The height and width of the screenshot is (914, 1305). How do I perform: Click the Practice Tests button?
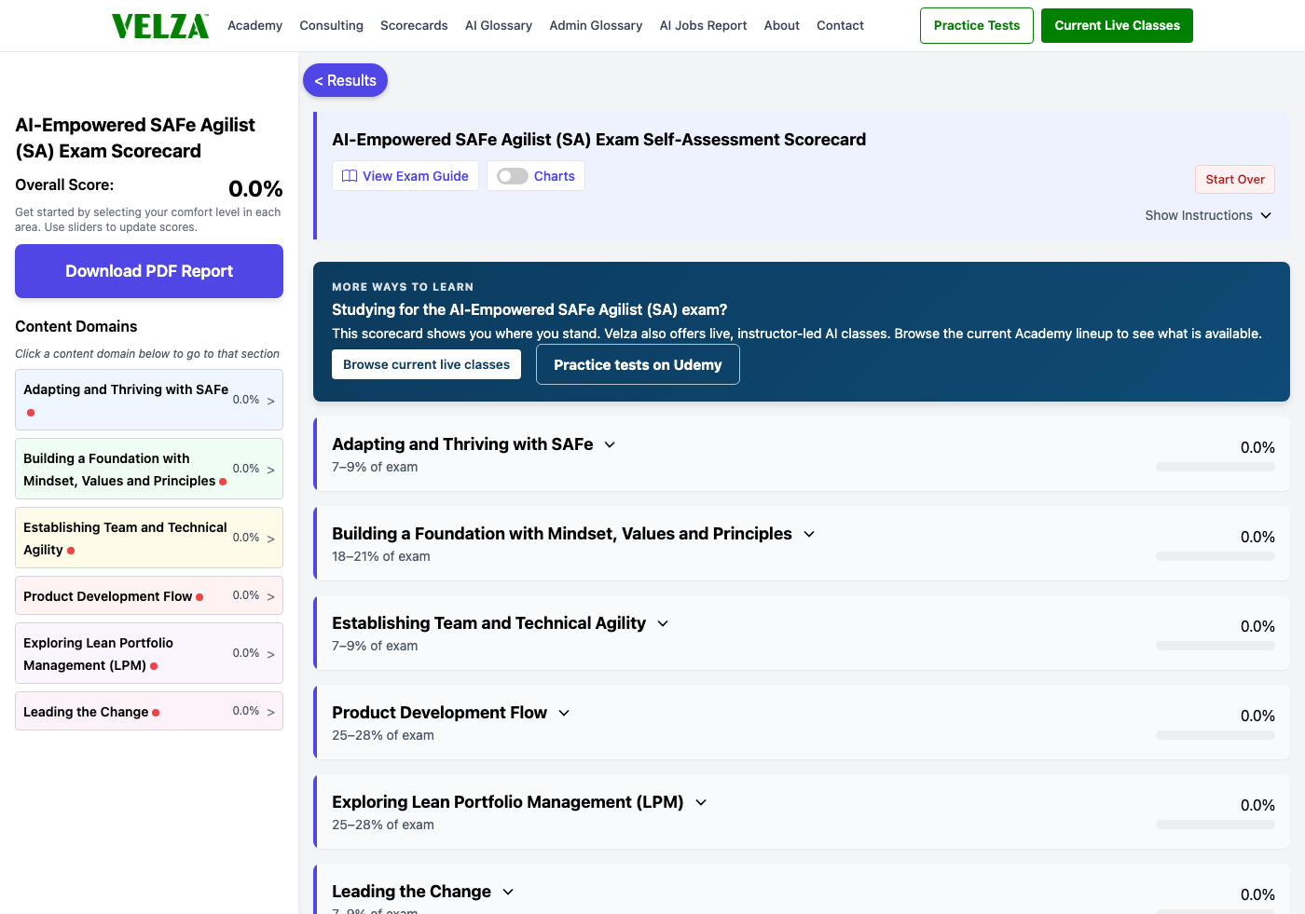coord(977,25)
